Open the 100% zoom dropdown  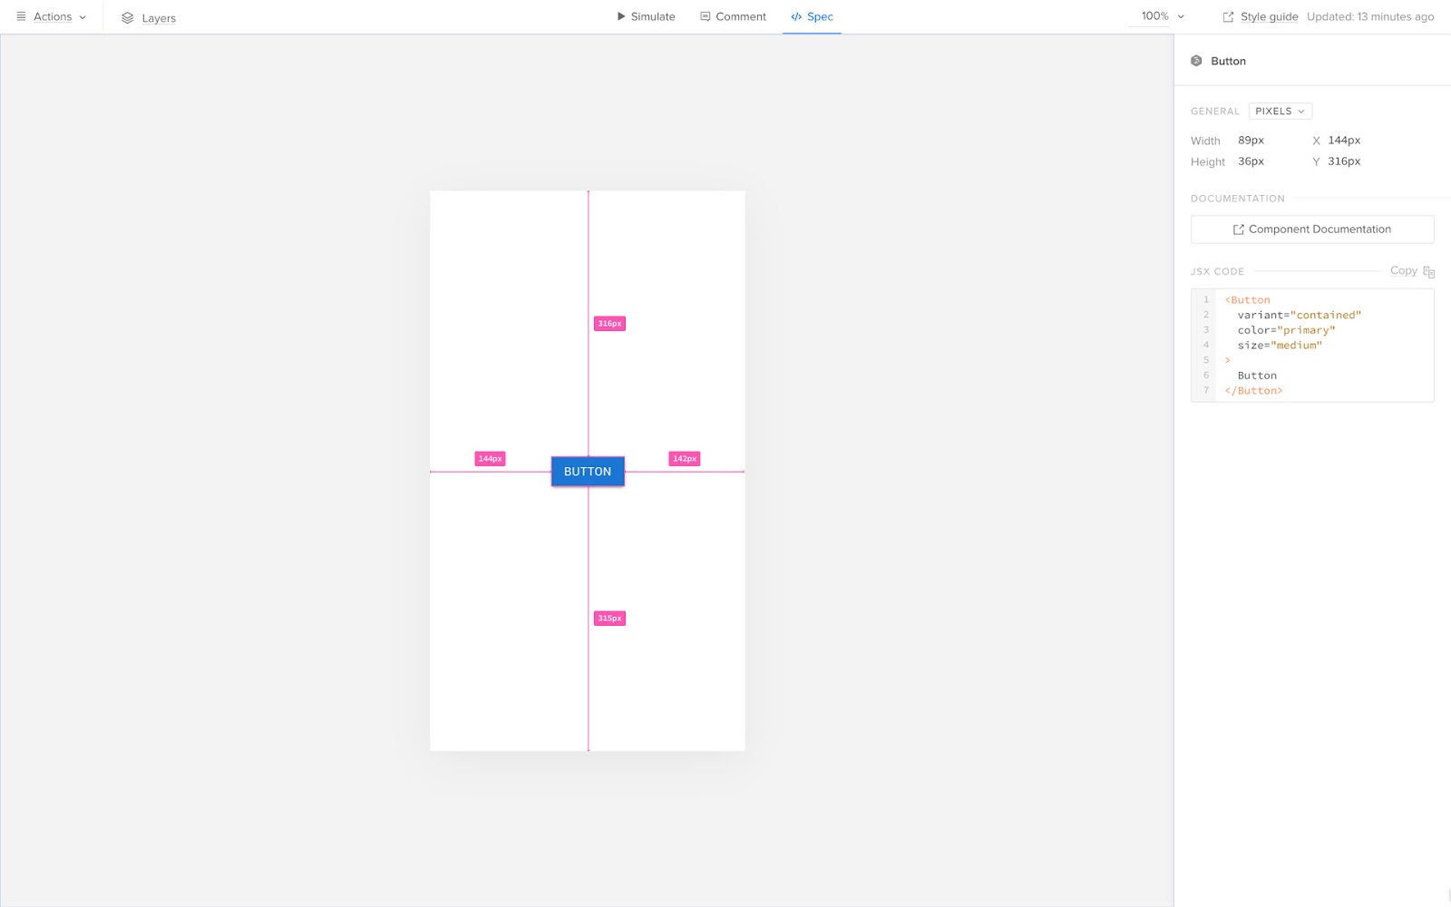[1163, 16]
